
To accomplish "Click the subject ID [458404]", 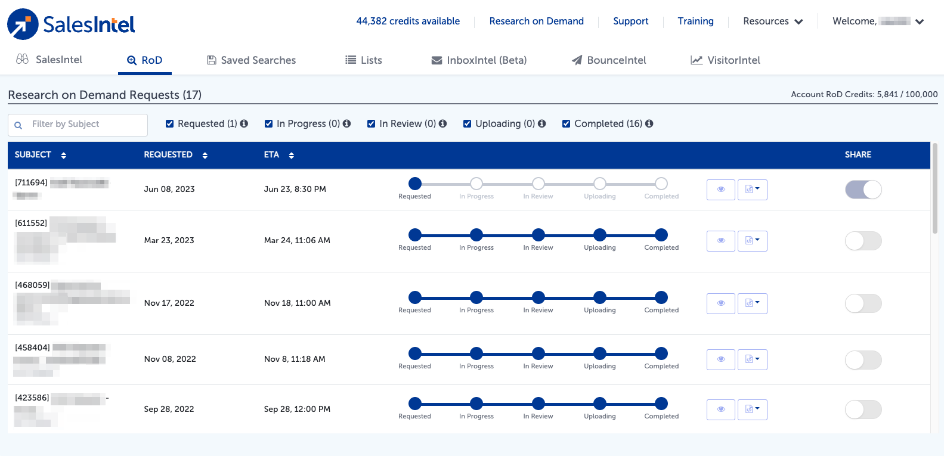I will coord(32,348).
